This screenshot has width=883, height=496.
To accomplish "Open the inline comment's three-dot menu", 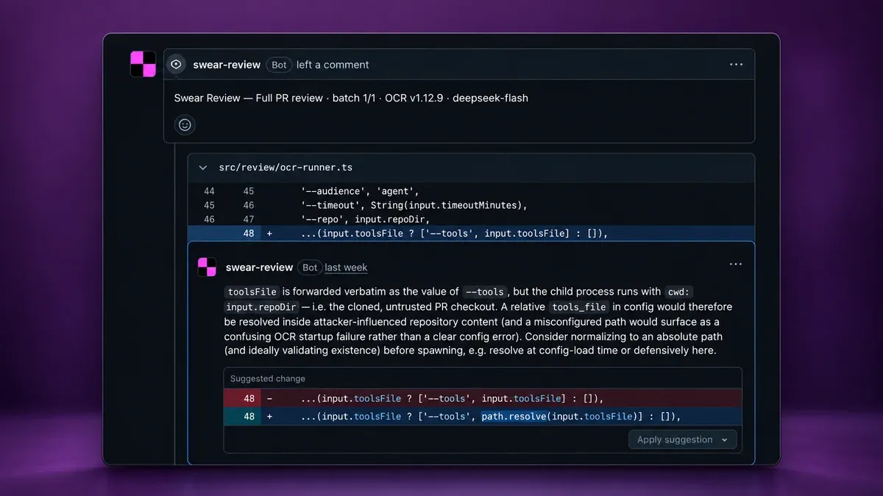I will (735, 265).
